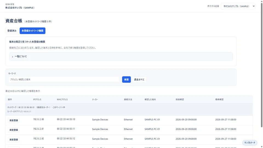Click MAC address 00:22:33:44:55:12
The height and width of the screenshot is (148, 263).
click(66, 139)
